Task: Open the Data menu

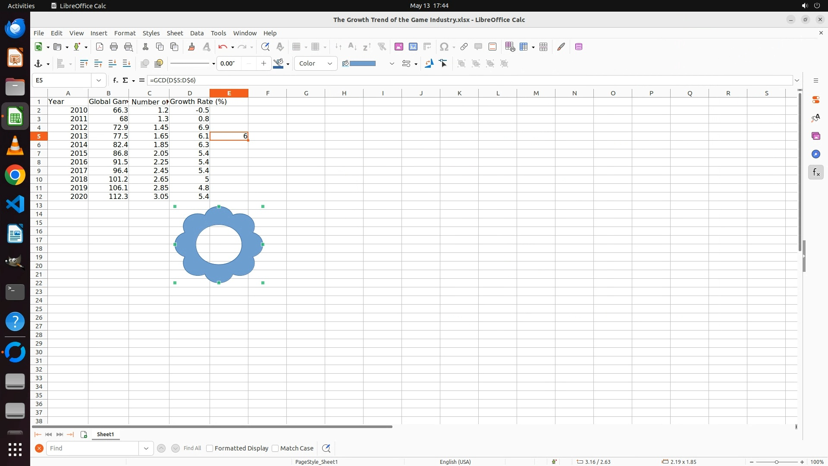Action: [x=197, y=33]
